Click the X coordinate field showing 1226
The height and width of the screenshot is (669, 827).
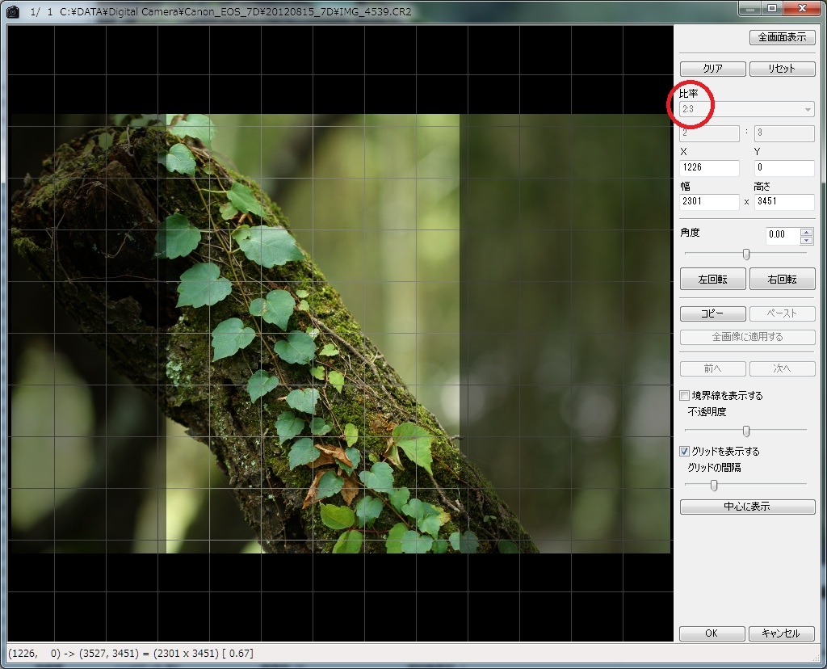[709, 168]
